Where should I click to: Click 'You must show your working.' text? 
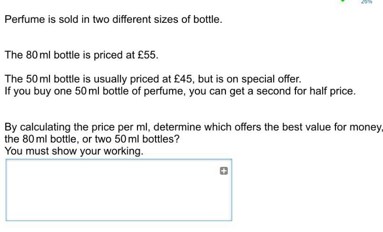click(74, 151)
